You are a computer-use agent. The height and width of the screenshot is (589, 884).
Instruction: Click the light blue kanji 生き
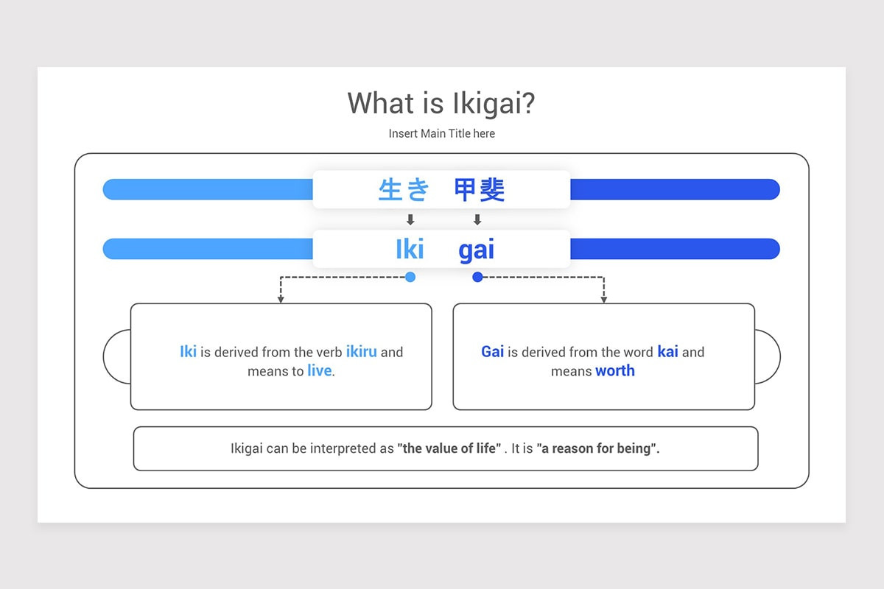click(404, 190)
